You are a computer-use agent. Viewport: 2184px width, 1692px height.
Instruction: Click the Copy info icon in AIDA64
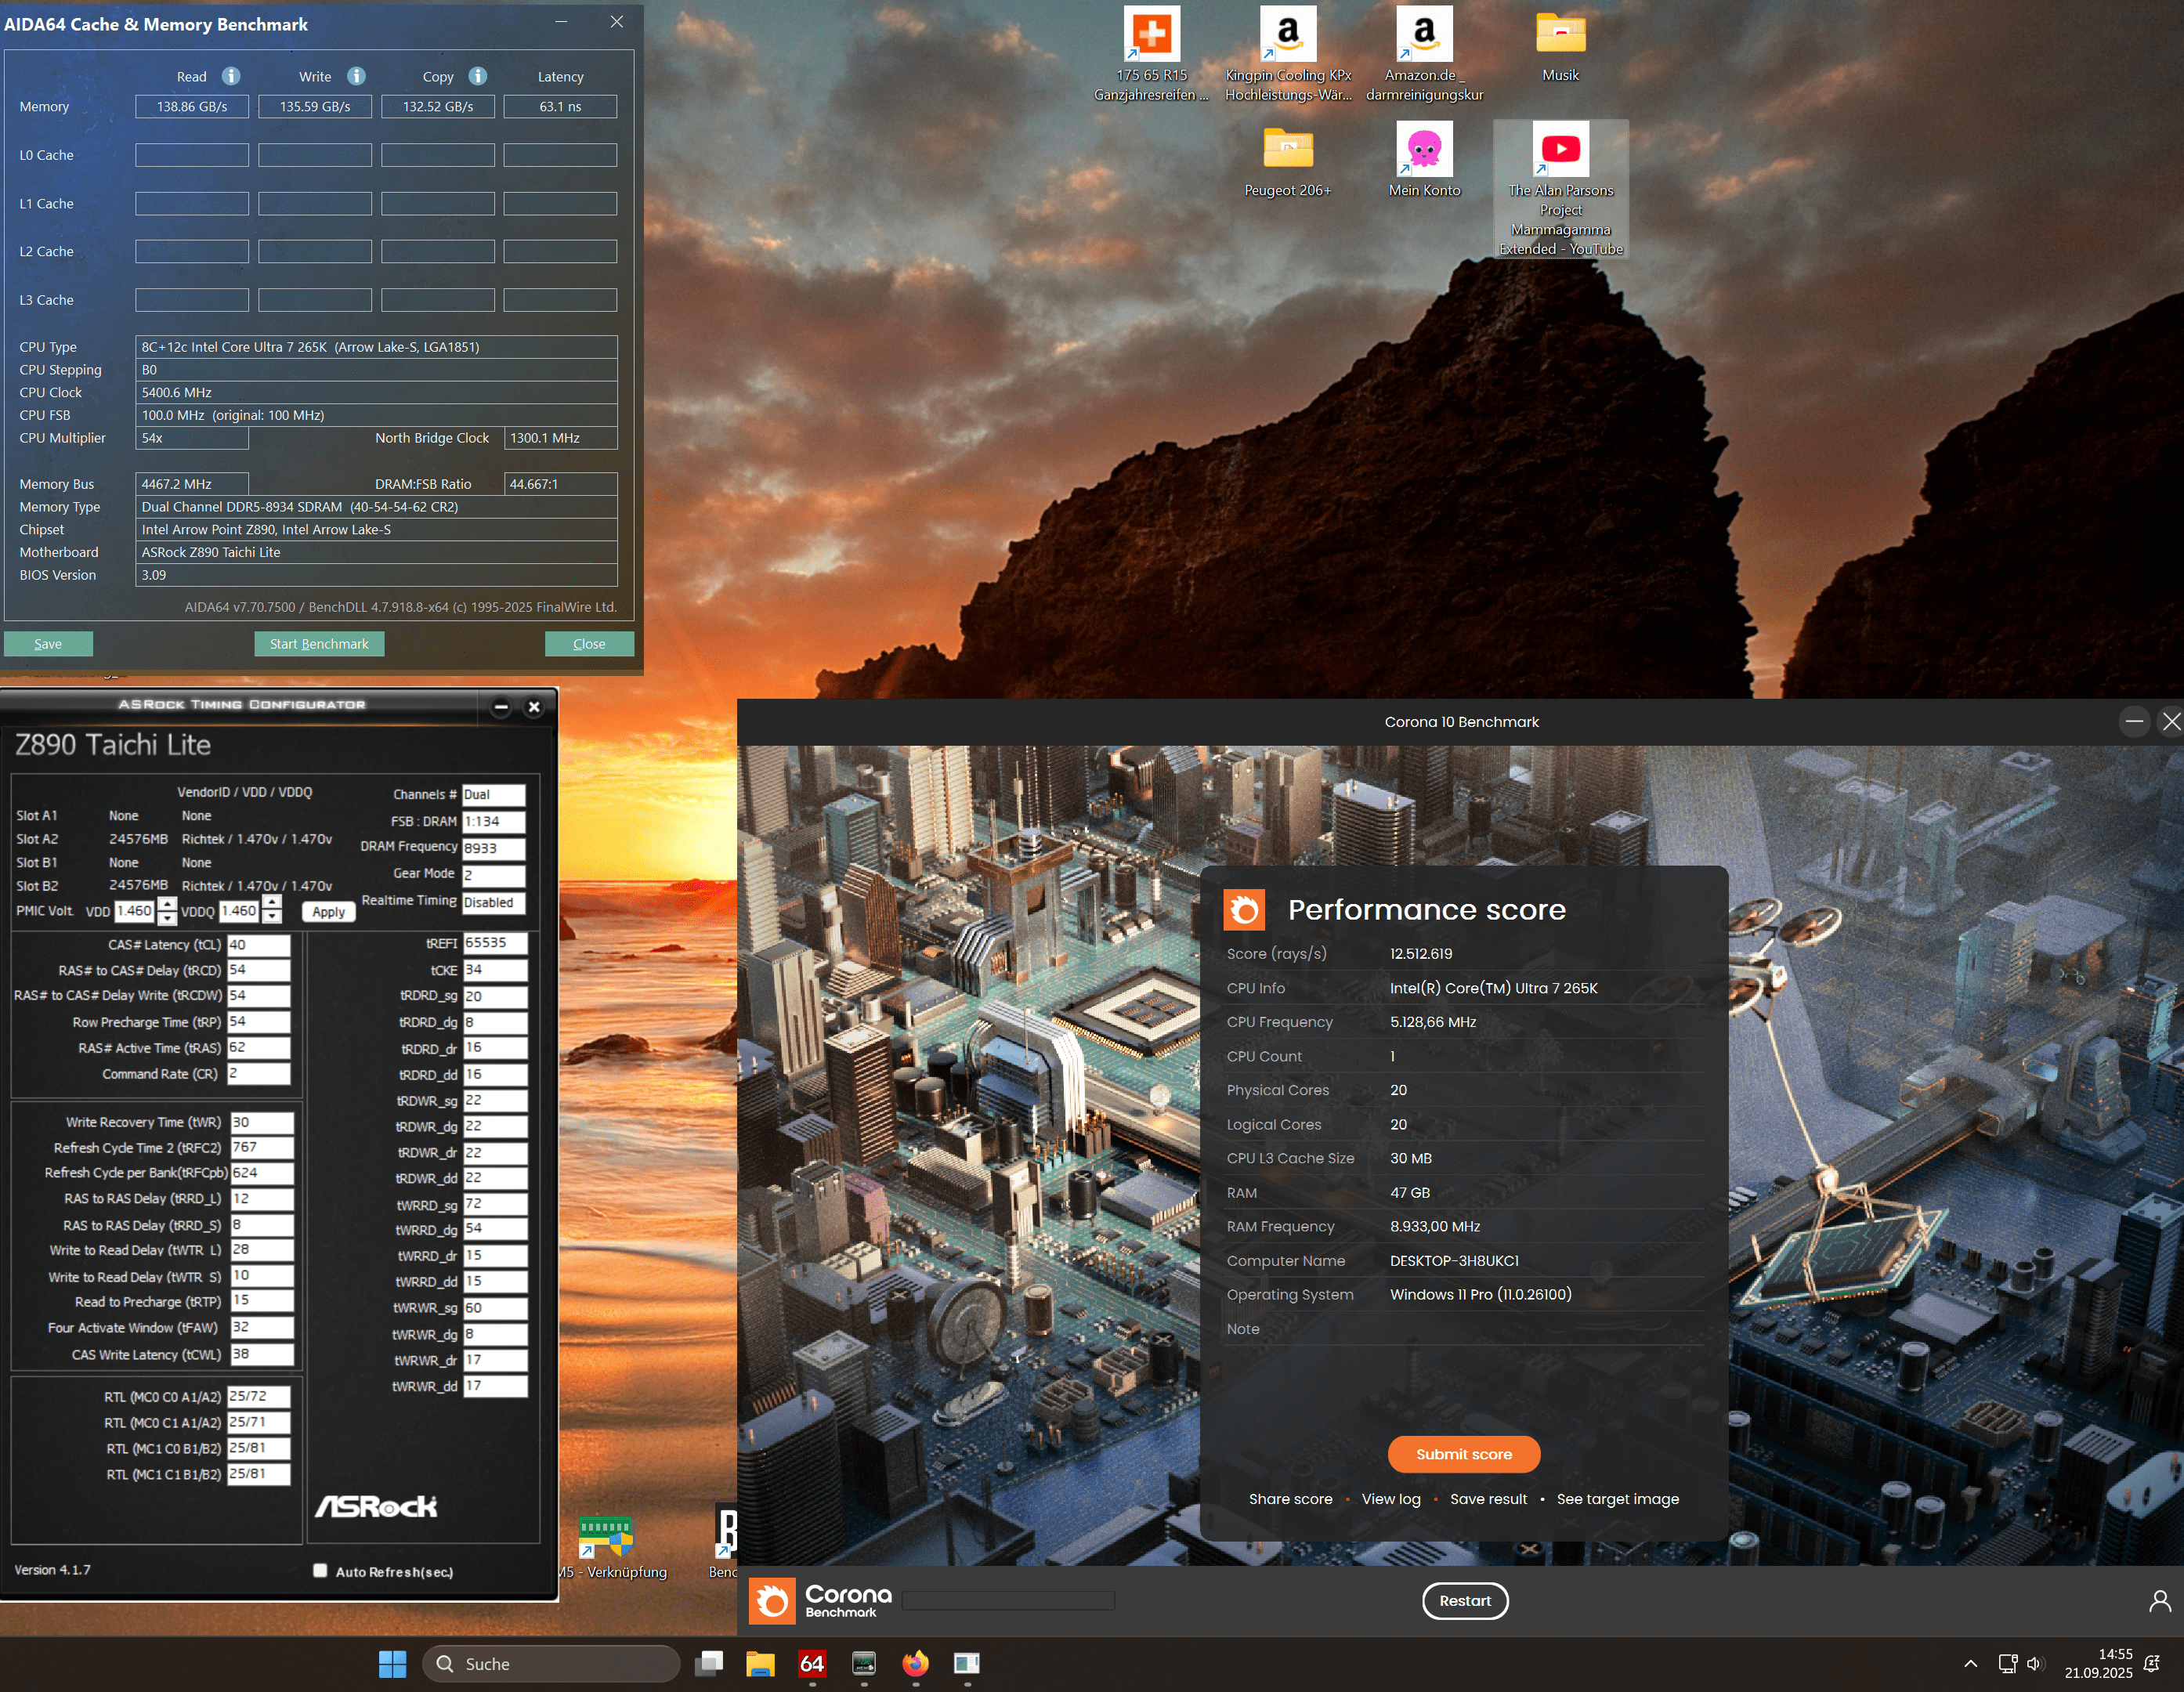pos(478,76)
